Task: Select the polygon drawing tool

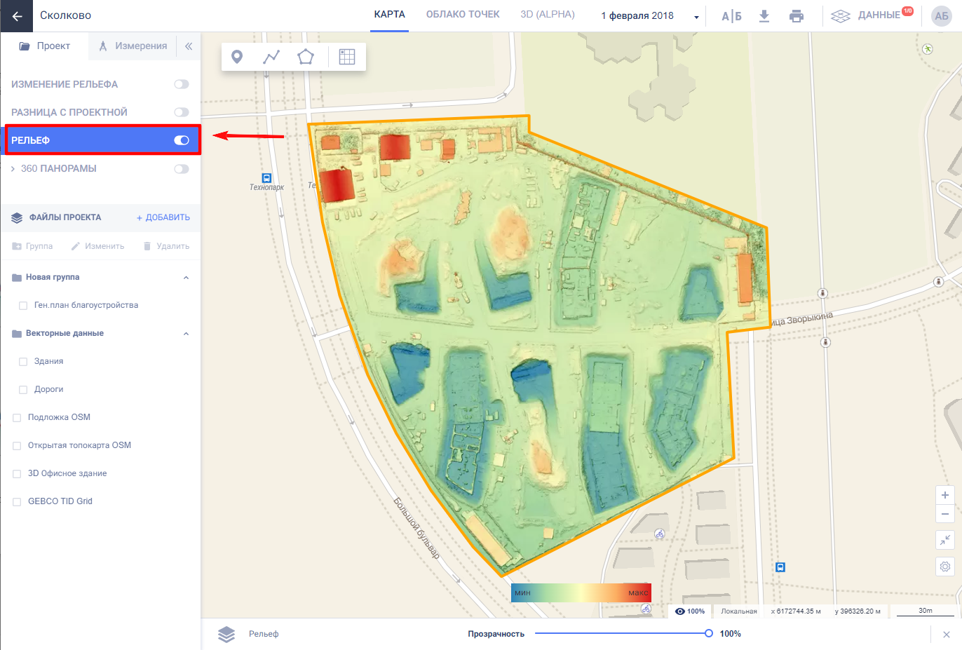Action: coord(306,57)
